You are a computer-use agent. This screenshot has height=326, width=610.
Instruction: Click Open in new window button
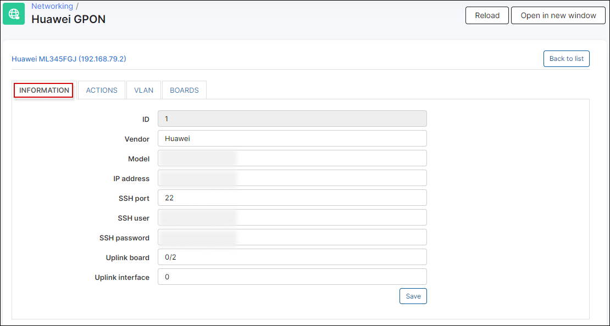[x=558, y=15]
